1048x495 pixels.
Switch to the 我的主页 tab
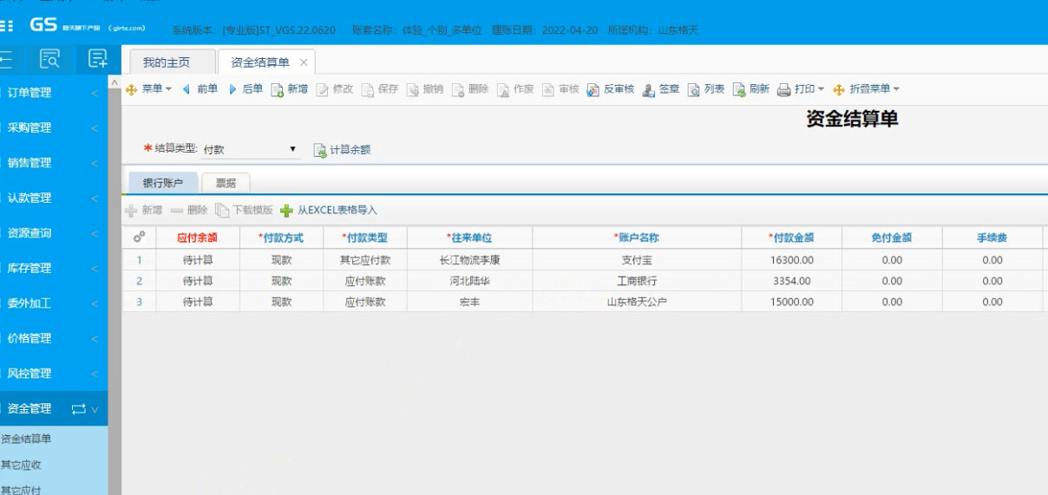(x=173, y=62)
